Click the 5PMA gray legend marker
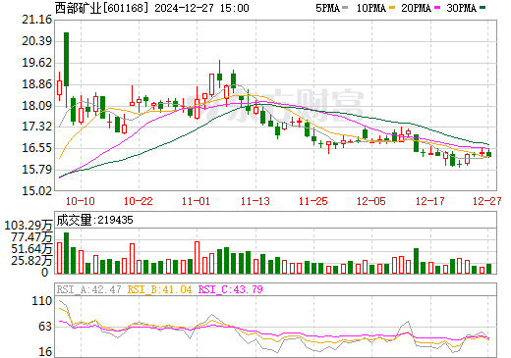511x358 pixels. tap(345, 8)
